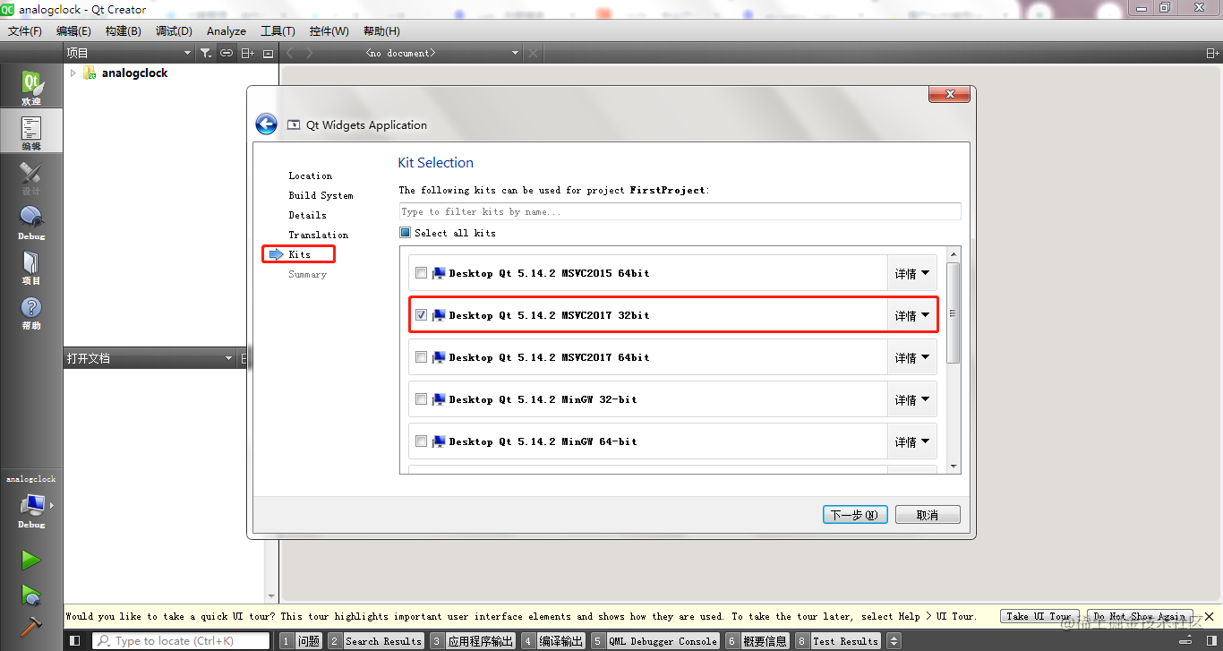Click the kit list vertical scrollbar
The width and height of the screenshot is (1223, 651).
[x=953, y=313]
